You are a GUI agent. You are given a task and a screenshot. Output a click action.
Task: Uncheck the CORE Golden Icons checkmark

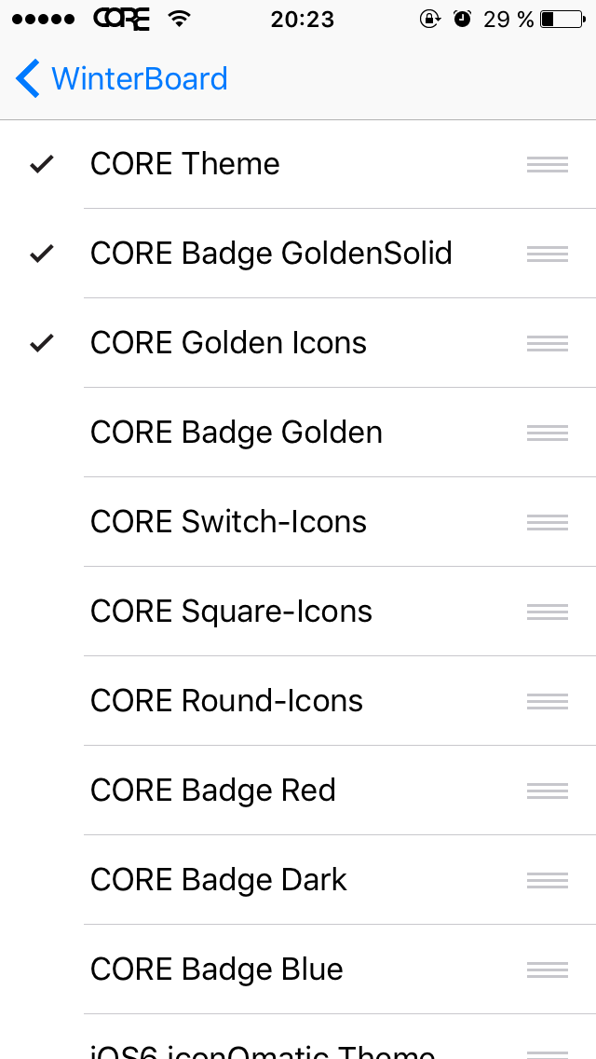pos(41,343)
